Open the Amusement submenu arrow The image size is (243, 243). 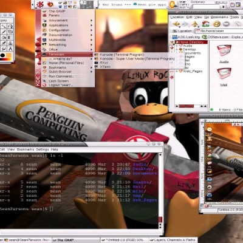pos(91,21)
